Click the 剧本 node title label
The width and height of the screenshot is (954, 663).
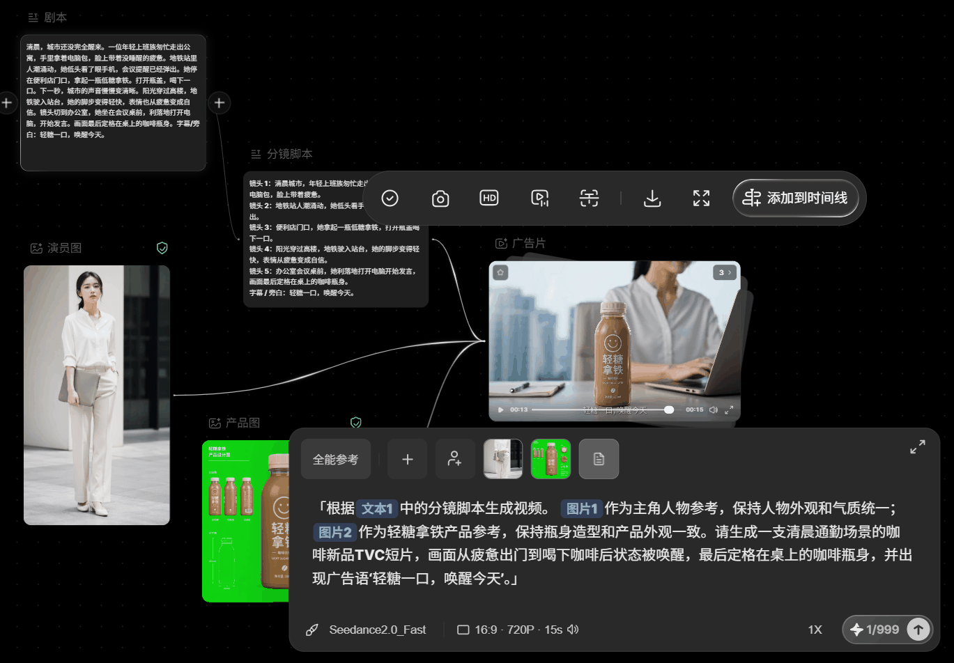(x=55, y=17)
